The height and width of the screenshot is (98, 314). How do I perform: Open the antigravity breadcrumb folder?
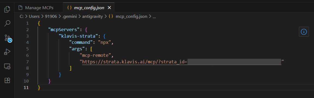coord(92,17)
